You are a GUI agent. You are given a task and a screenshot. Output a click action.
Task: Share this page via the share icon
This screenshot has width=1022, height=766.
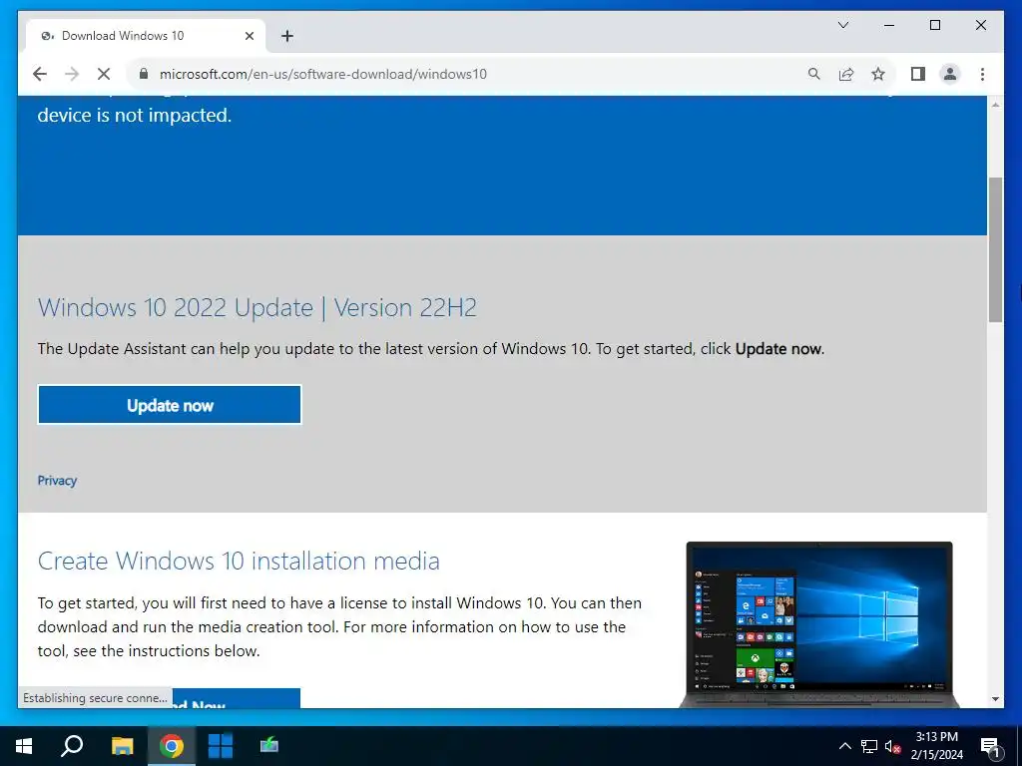tap(846, 74)
